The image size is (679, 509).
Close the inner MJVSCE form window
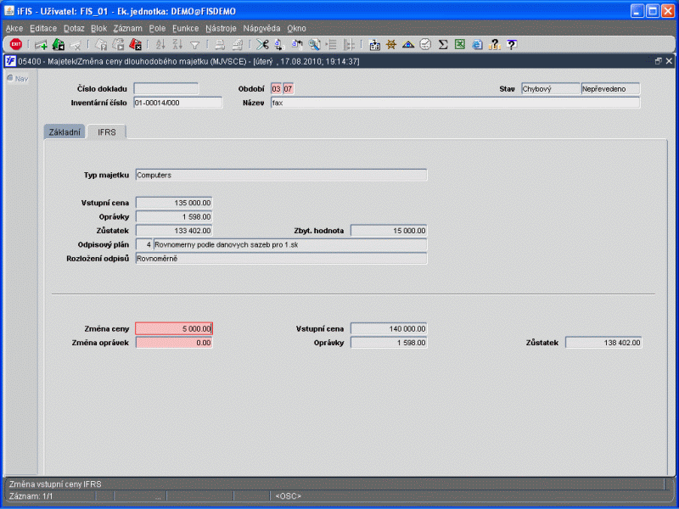click(669, 61)
